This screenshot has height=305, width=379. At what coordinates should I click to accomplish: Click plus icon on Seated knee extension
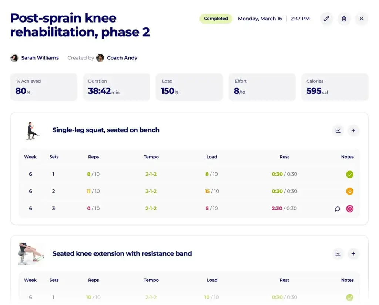point(353,254)
